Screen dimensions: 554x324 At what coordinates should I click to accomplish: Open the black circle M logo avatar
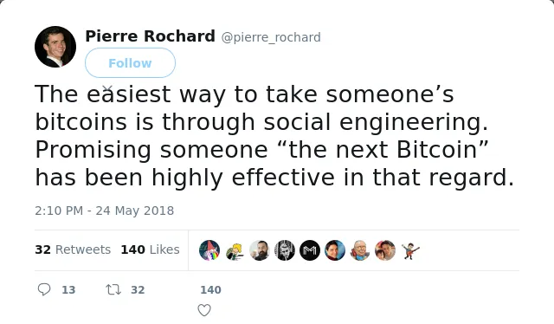[x=310, y=250]
